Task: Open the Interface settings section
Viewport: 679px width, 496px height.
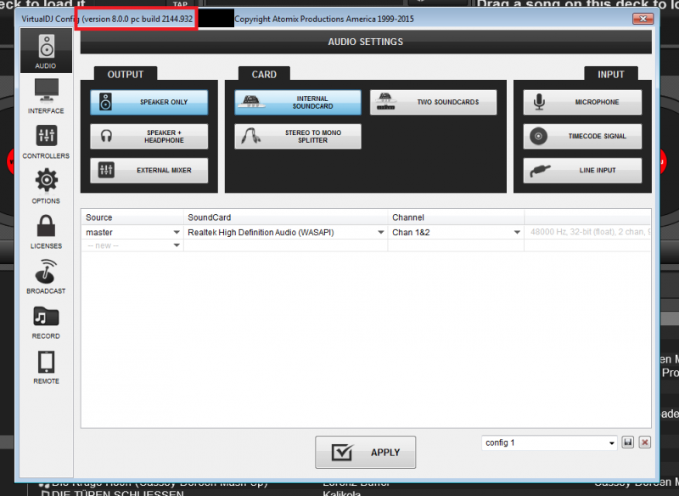Action: point(46,96)
